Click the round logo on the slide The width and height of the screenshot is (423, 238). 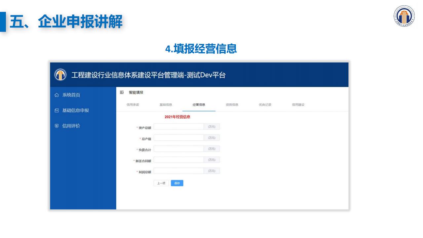[x=404, y=16]
